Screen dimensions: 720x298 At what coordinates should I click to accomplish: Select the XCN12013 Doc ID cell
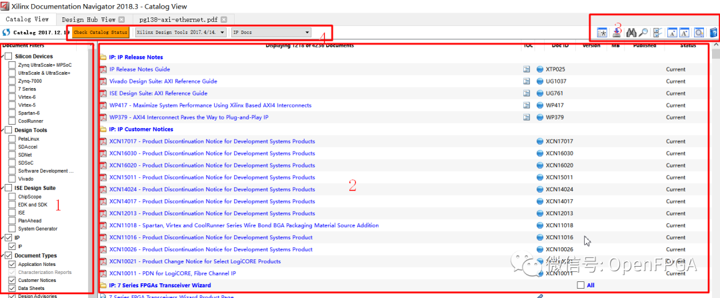(x=559, y=213)
